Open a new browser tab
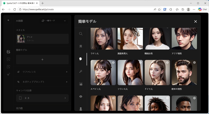The height and width of the screenshot is (114, 209). click(43, 3)
